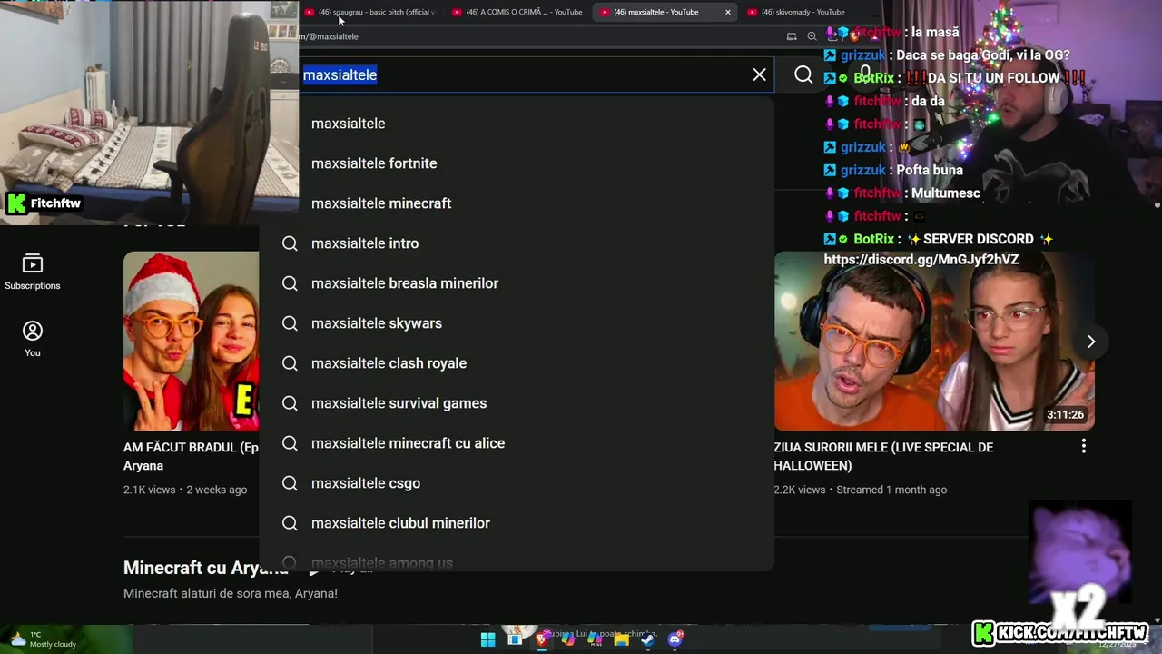Viewport: 1162px width, 654px height.
Task: Clear the YouTube search box with the X
Action: pos(759,74)
